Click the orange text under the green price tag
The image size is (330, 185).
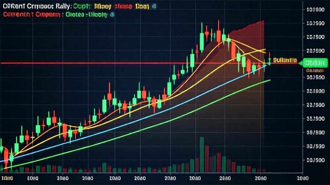(x=315, y=70)
